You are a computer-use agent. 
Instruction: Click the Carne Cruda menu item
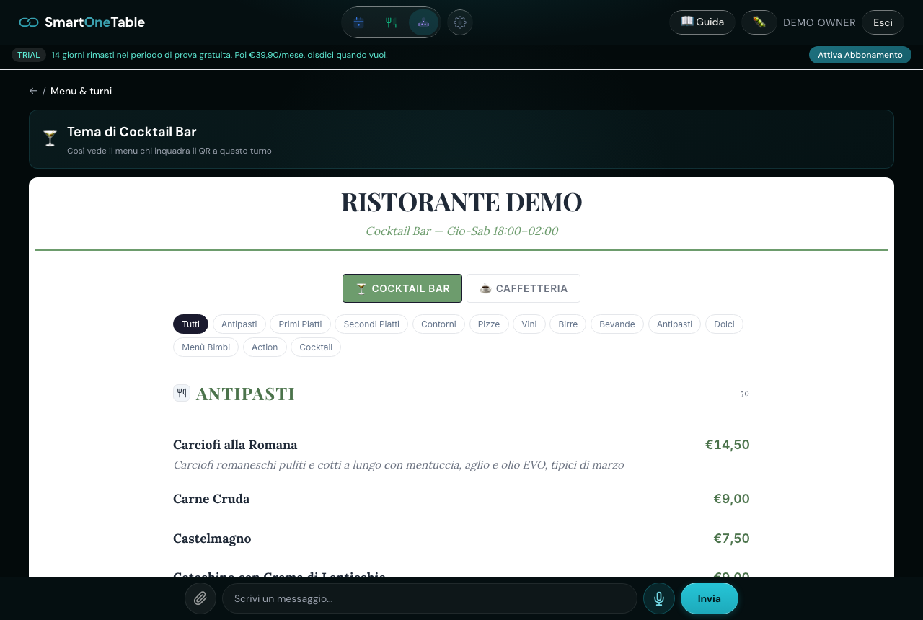pos(211,499)
